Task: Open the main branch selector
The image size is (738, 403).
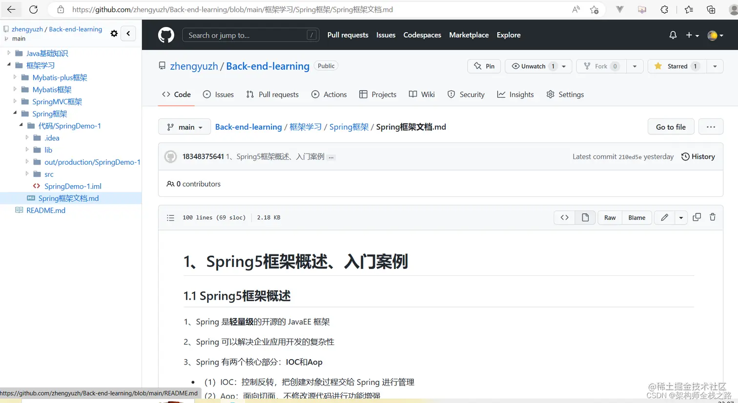Action: coord(184,127)
